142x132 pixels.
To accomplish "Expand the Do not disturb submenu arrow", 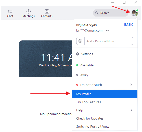I will coord(131,85).
